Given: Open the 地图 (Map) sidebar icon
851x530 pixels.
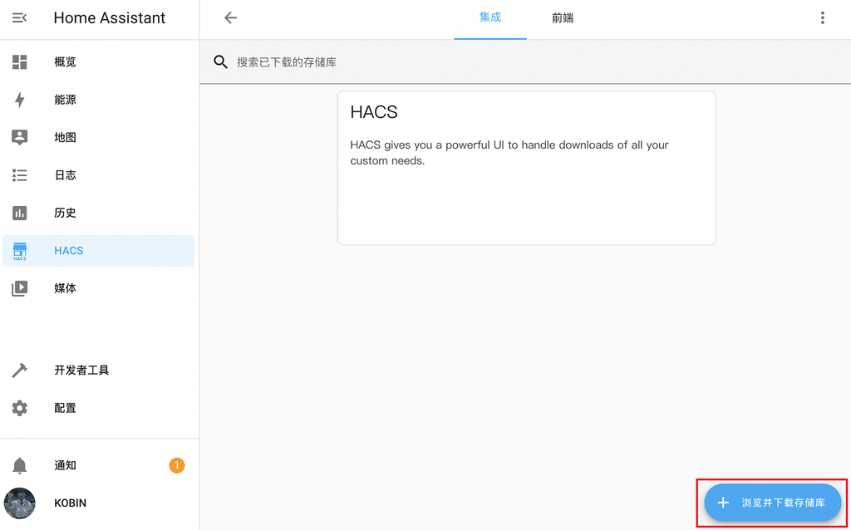Looking at the screenshot, I should click(20, 137).
